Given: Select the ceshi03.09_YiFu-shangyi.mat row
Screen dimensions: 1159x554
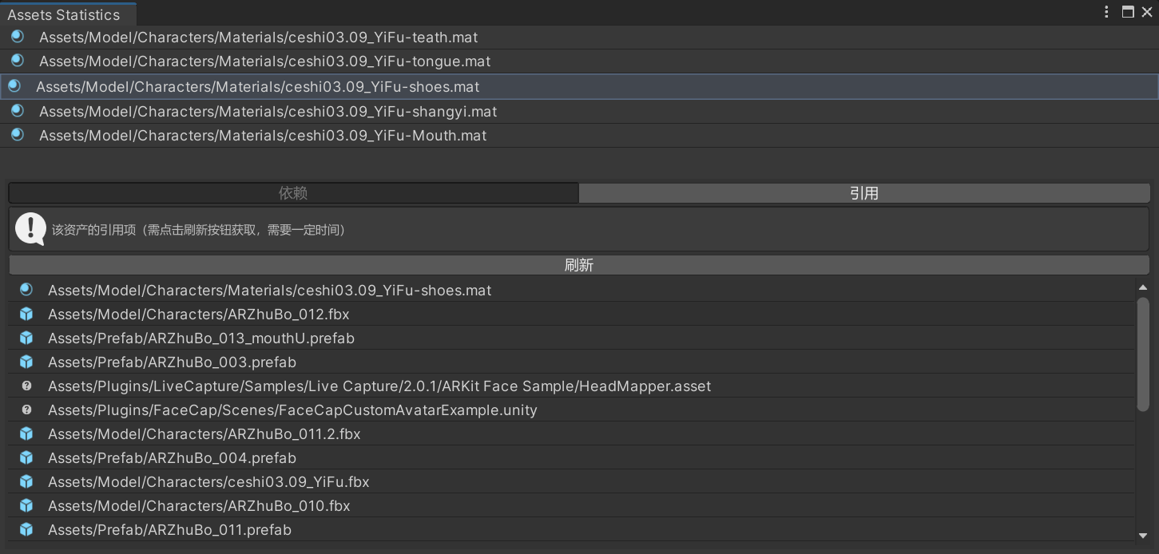Looking at the screenshot, I should point(268,112).
